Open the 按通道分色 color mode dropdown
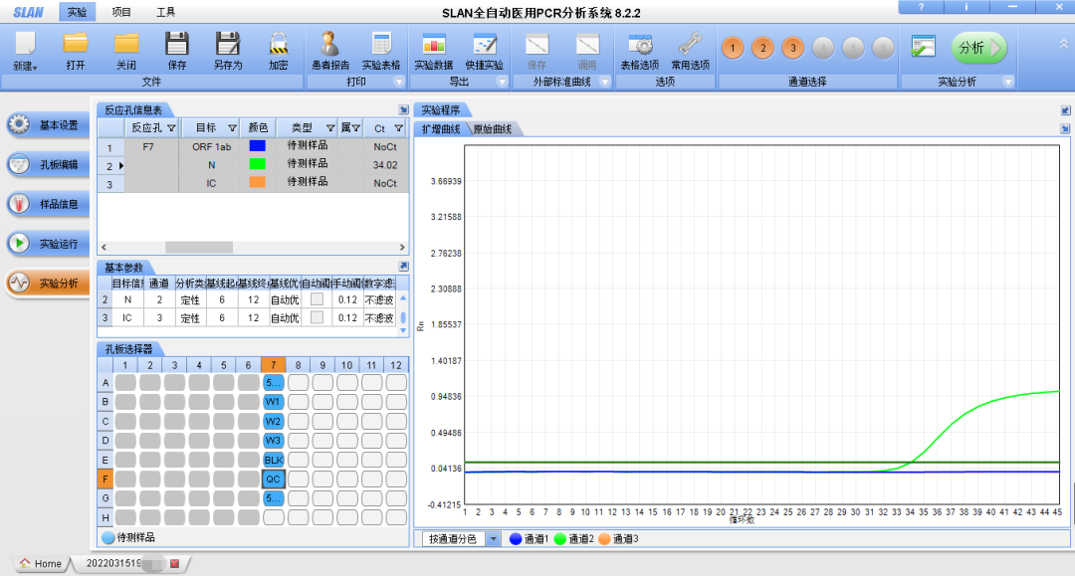 [494, 539]
